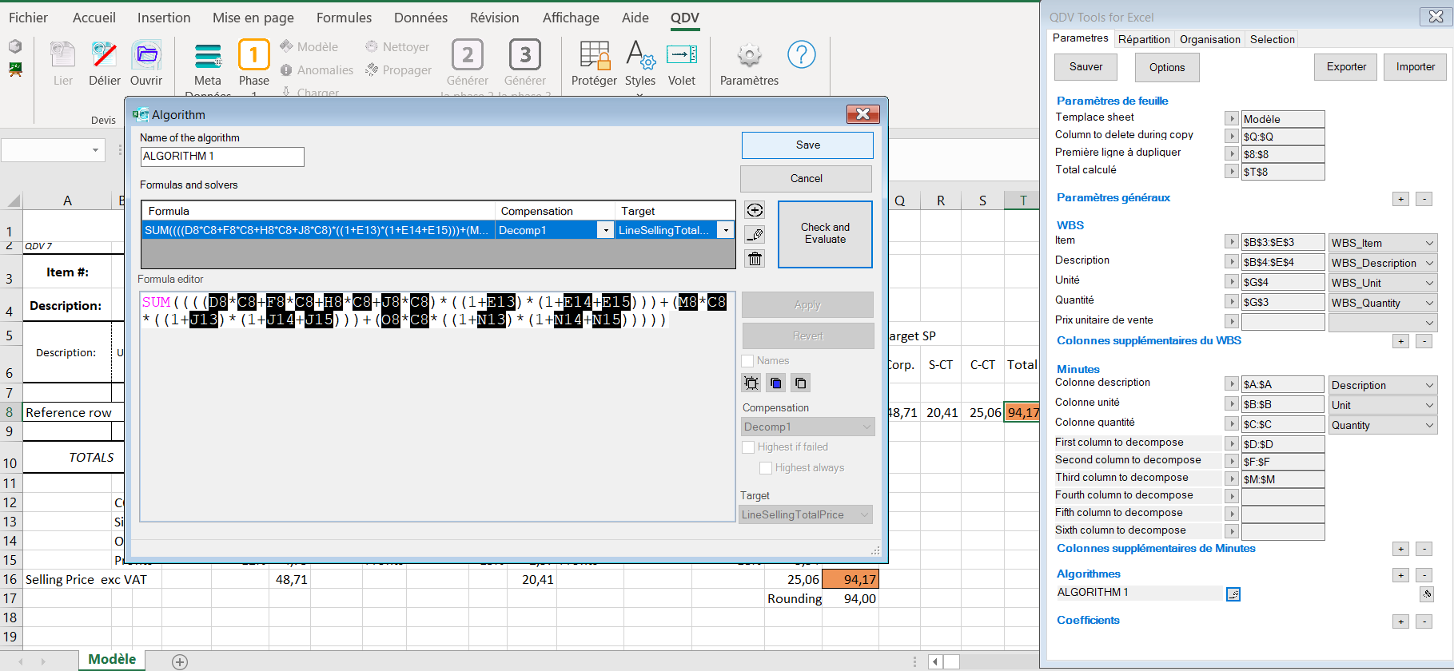This screenshot has height=671, width=1454.
Task: Select the Modèle sheet tab
Action: (112, 660)
